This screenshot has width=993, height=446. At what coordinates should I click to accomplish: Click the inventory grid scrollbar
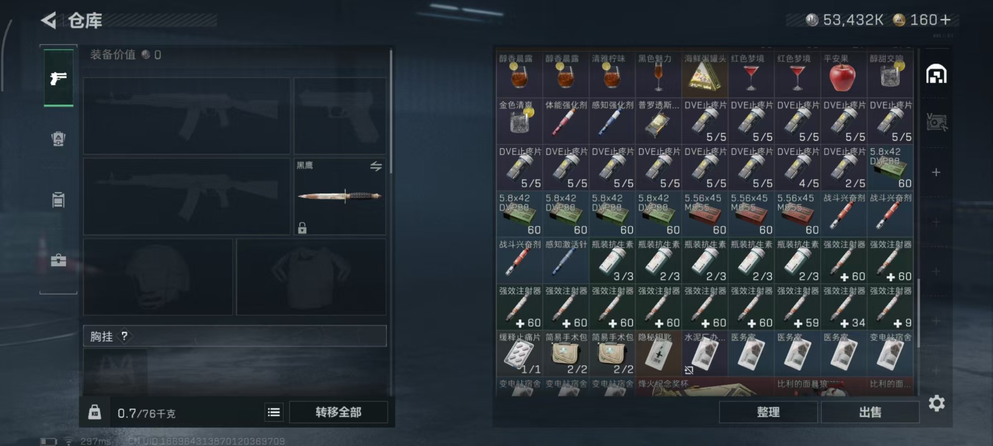pos(919,313)
